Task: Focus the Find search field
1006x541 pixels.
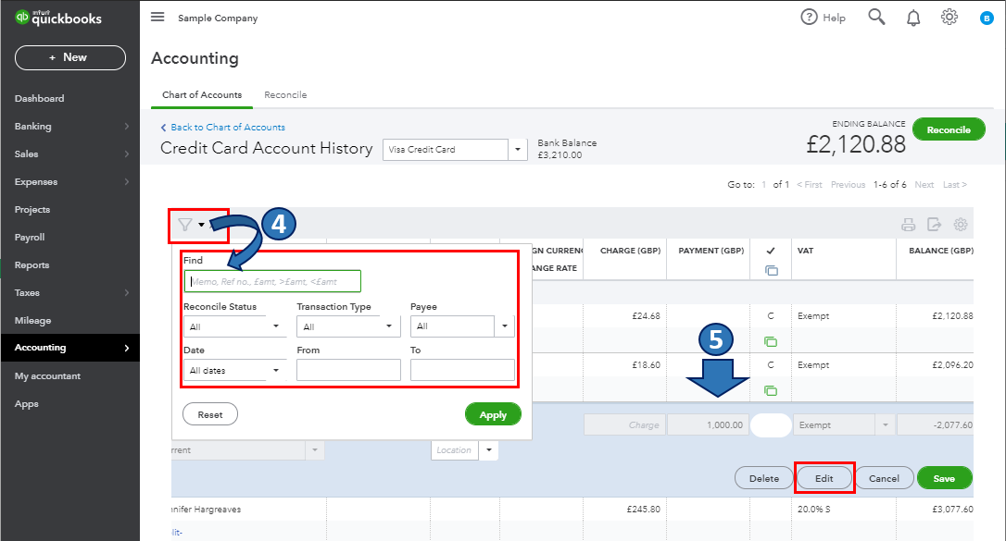Action: 272,282
